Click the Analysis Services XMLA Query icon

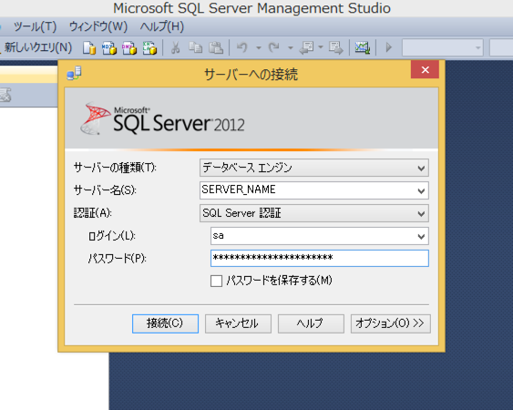149,48
